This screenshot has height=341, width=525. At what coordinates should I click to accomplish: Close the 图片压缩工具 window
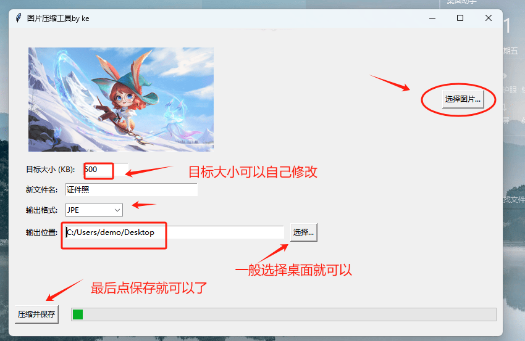(x=489, y=18)
